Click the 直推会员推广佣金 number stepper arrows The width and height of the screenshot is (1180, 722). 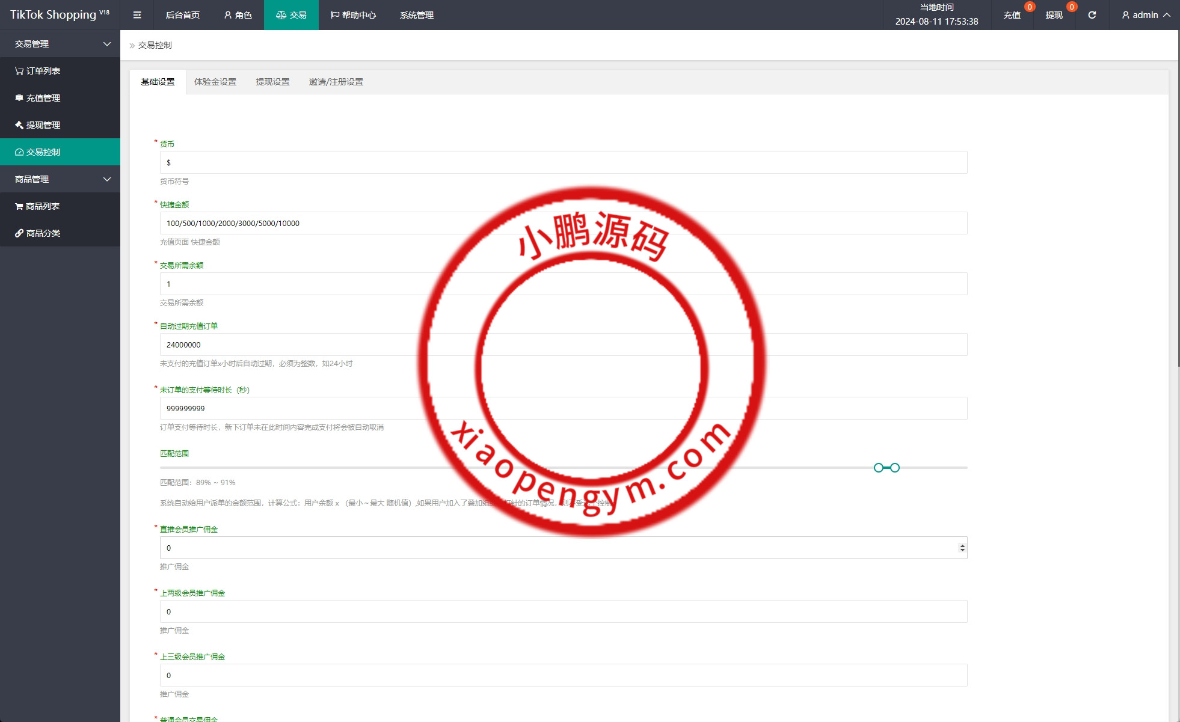point(962,548)
